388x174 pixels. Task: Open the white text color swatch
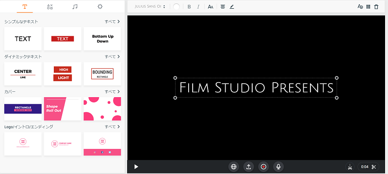pos(177,7)
